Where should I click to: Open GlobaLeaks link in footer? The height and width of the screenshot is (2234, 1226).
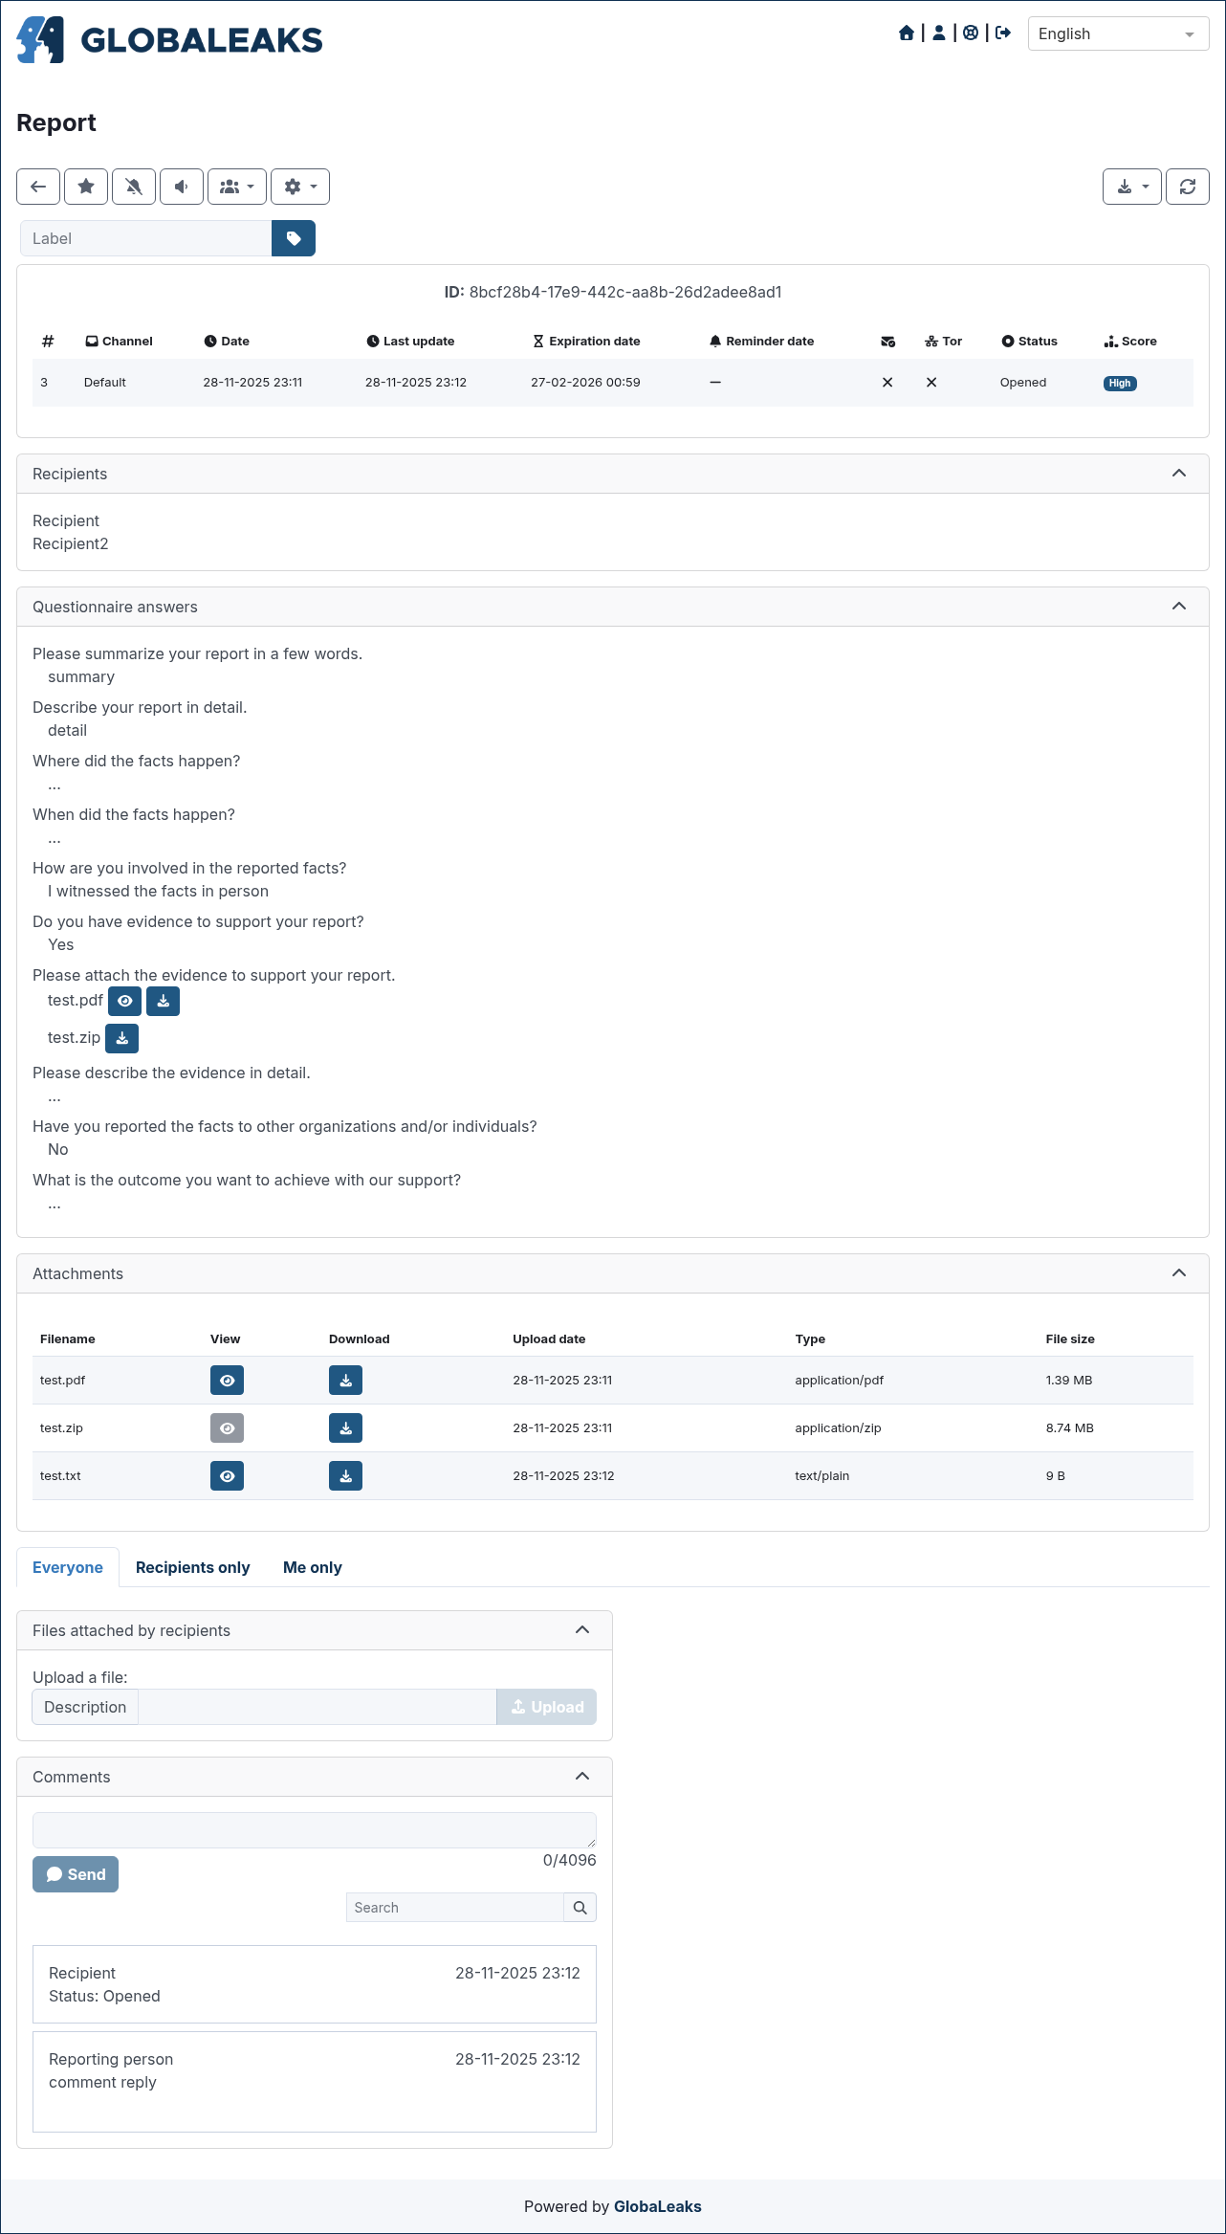coord(658,2206)
